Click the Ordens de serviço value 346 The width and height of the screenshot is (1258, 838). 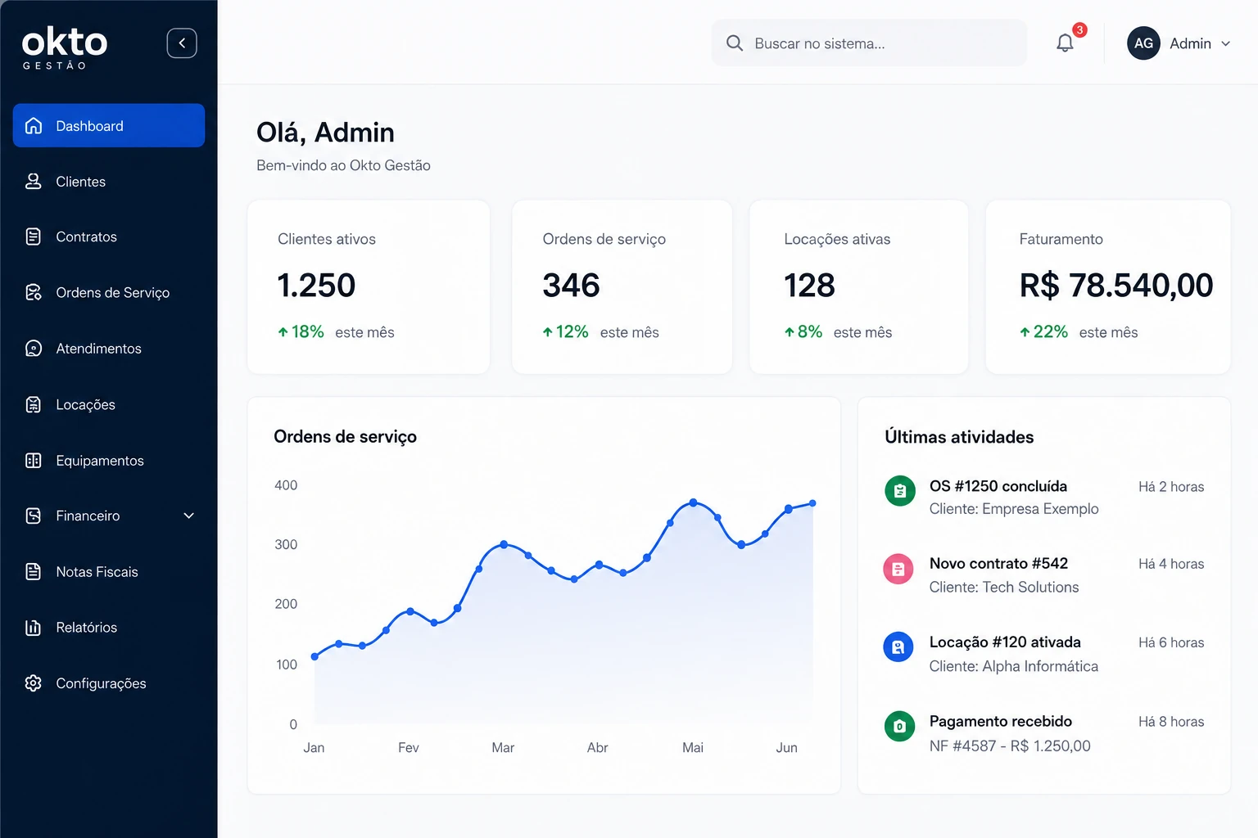[571, 285]
